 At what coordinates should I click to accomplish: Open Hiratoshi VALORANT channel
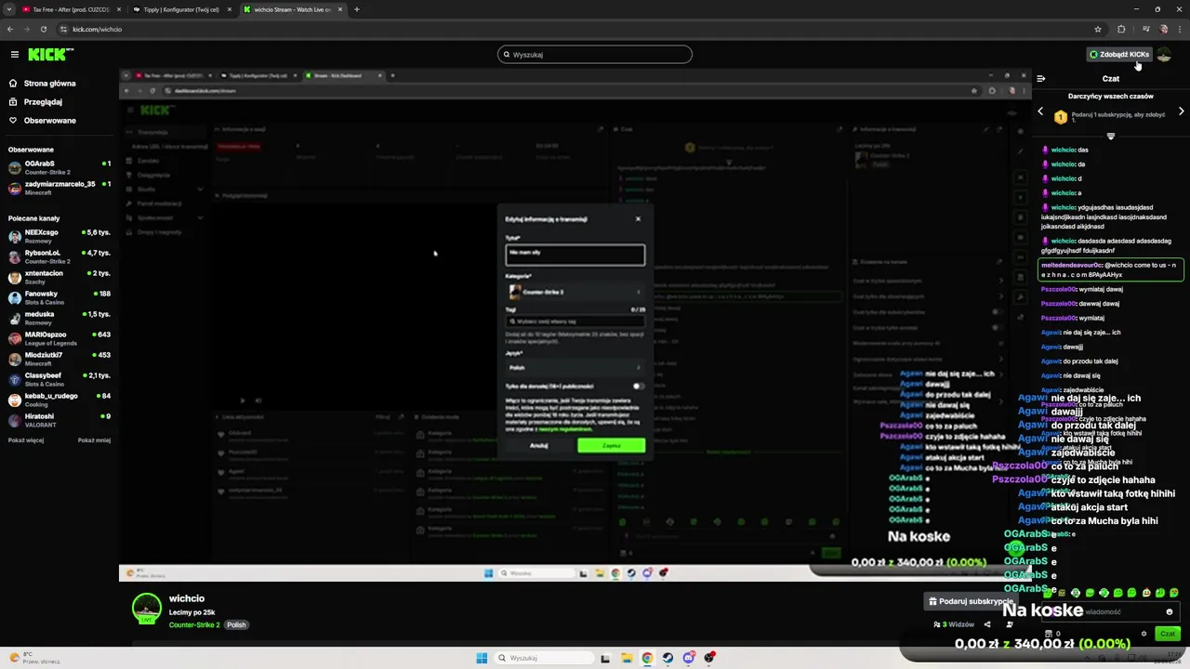tap(59, 420)
